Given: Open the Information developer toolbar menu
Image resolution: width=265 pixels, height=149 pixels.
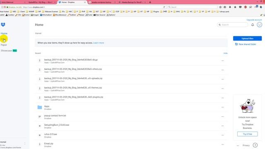Looking at the screenshot, I should 46,15.
